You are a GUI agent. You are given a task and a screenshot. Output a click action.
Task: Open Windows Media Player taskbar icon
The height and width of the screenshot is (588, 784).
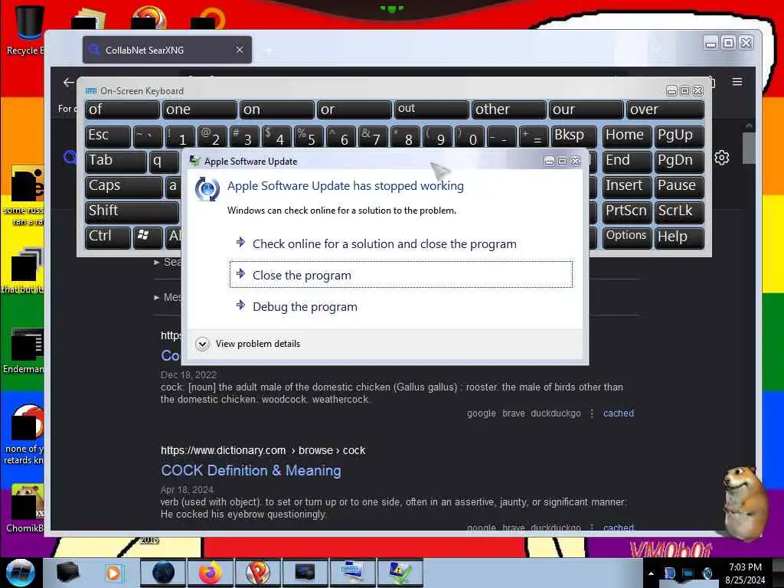click(113, 573)
